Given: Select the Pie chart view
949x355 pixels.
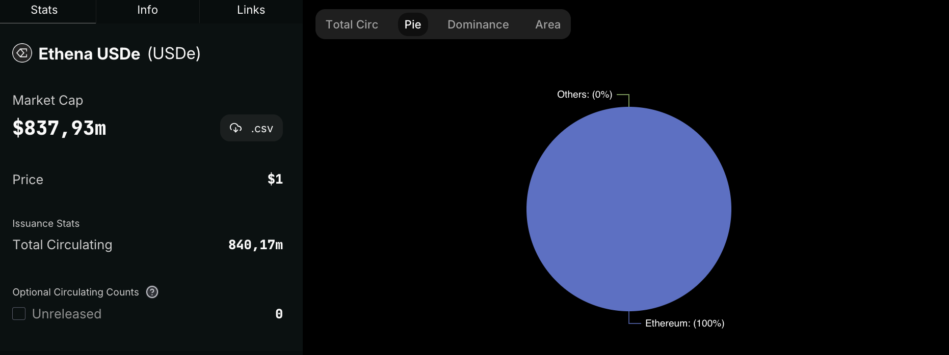Looking at the screenshot, I should (413, 24).
